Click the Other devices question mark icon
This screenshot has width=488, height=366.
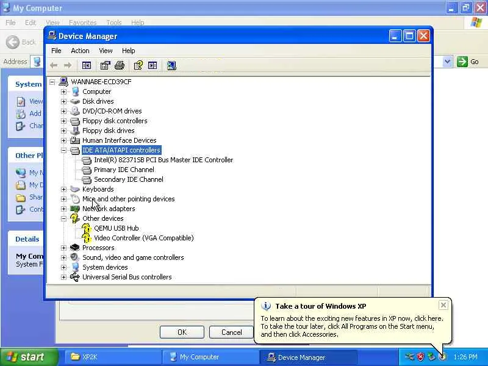(75, 218)
